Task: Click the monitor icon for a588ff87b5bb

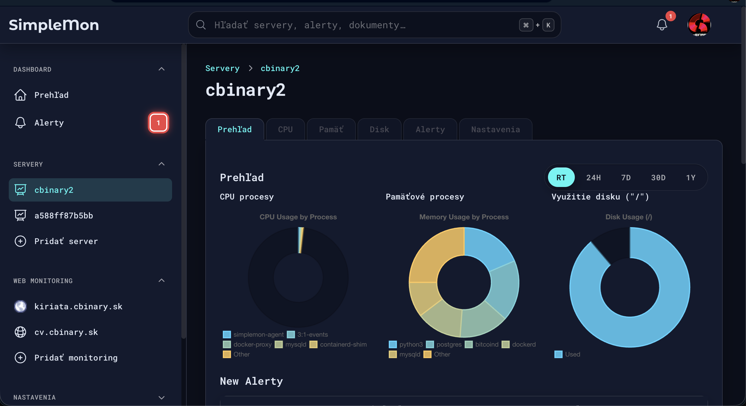Action: 20,216
